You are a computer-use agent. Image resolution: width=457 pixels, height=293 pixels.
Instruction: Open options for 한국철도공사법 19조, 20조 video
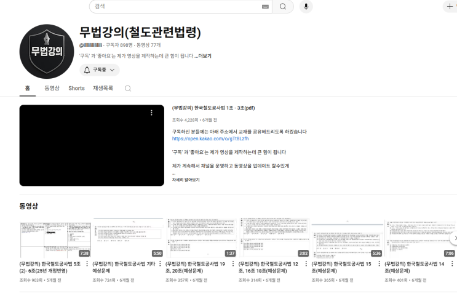pos(233,263)
